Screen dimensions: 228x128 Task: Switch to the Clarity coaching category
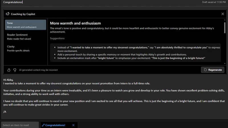(25, 48)
